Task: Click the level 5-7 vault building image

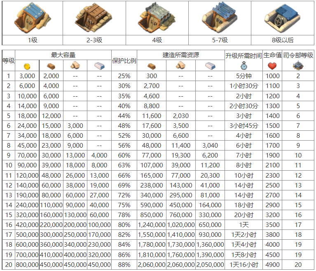Action: pyautogui.click(x=219, y=18)
